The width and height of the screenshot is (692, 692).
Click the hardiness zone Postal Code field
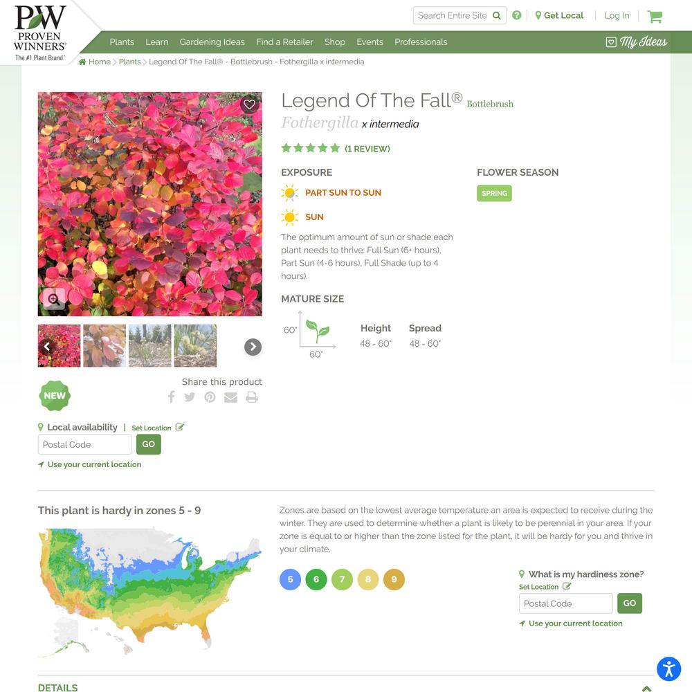pos(566,603)
